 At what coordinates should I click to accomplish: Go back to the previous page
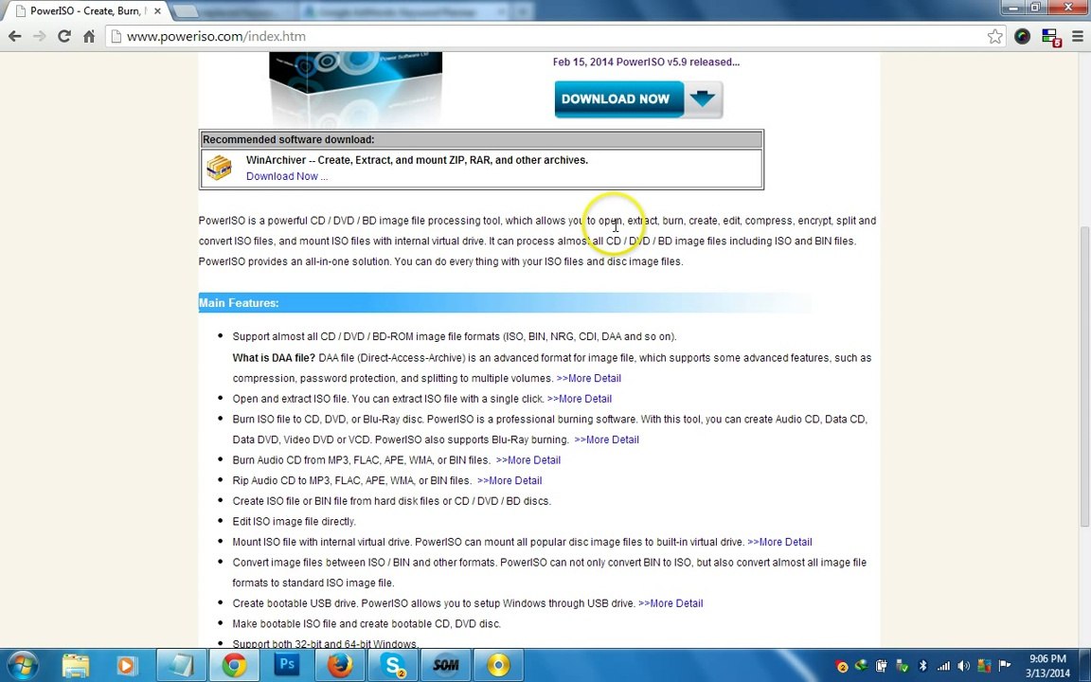[14, 36]
